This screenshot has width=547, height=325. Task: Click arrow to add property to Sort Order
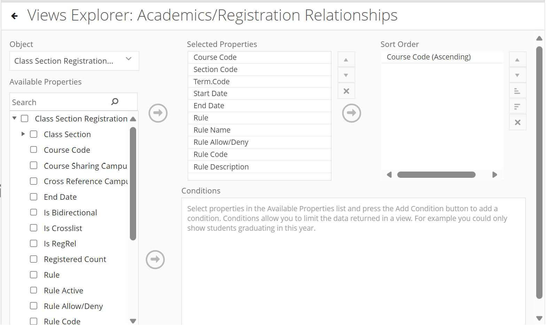[x=351, y=113]
